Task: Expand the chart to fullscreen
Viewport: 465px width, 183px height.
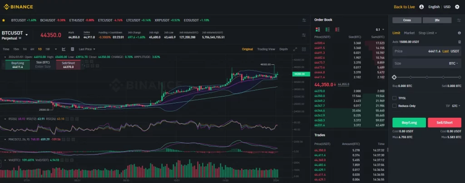Action: coord(295,49)
